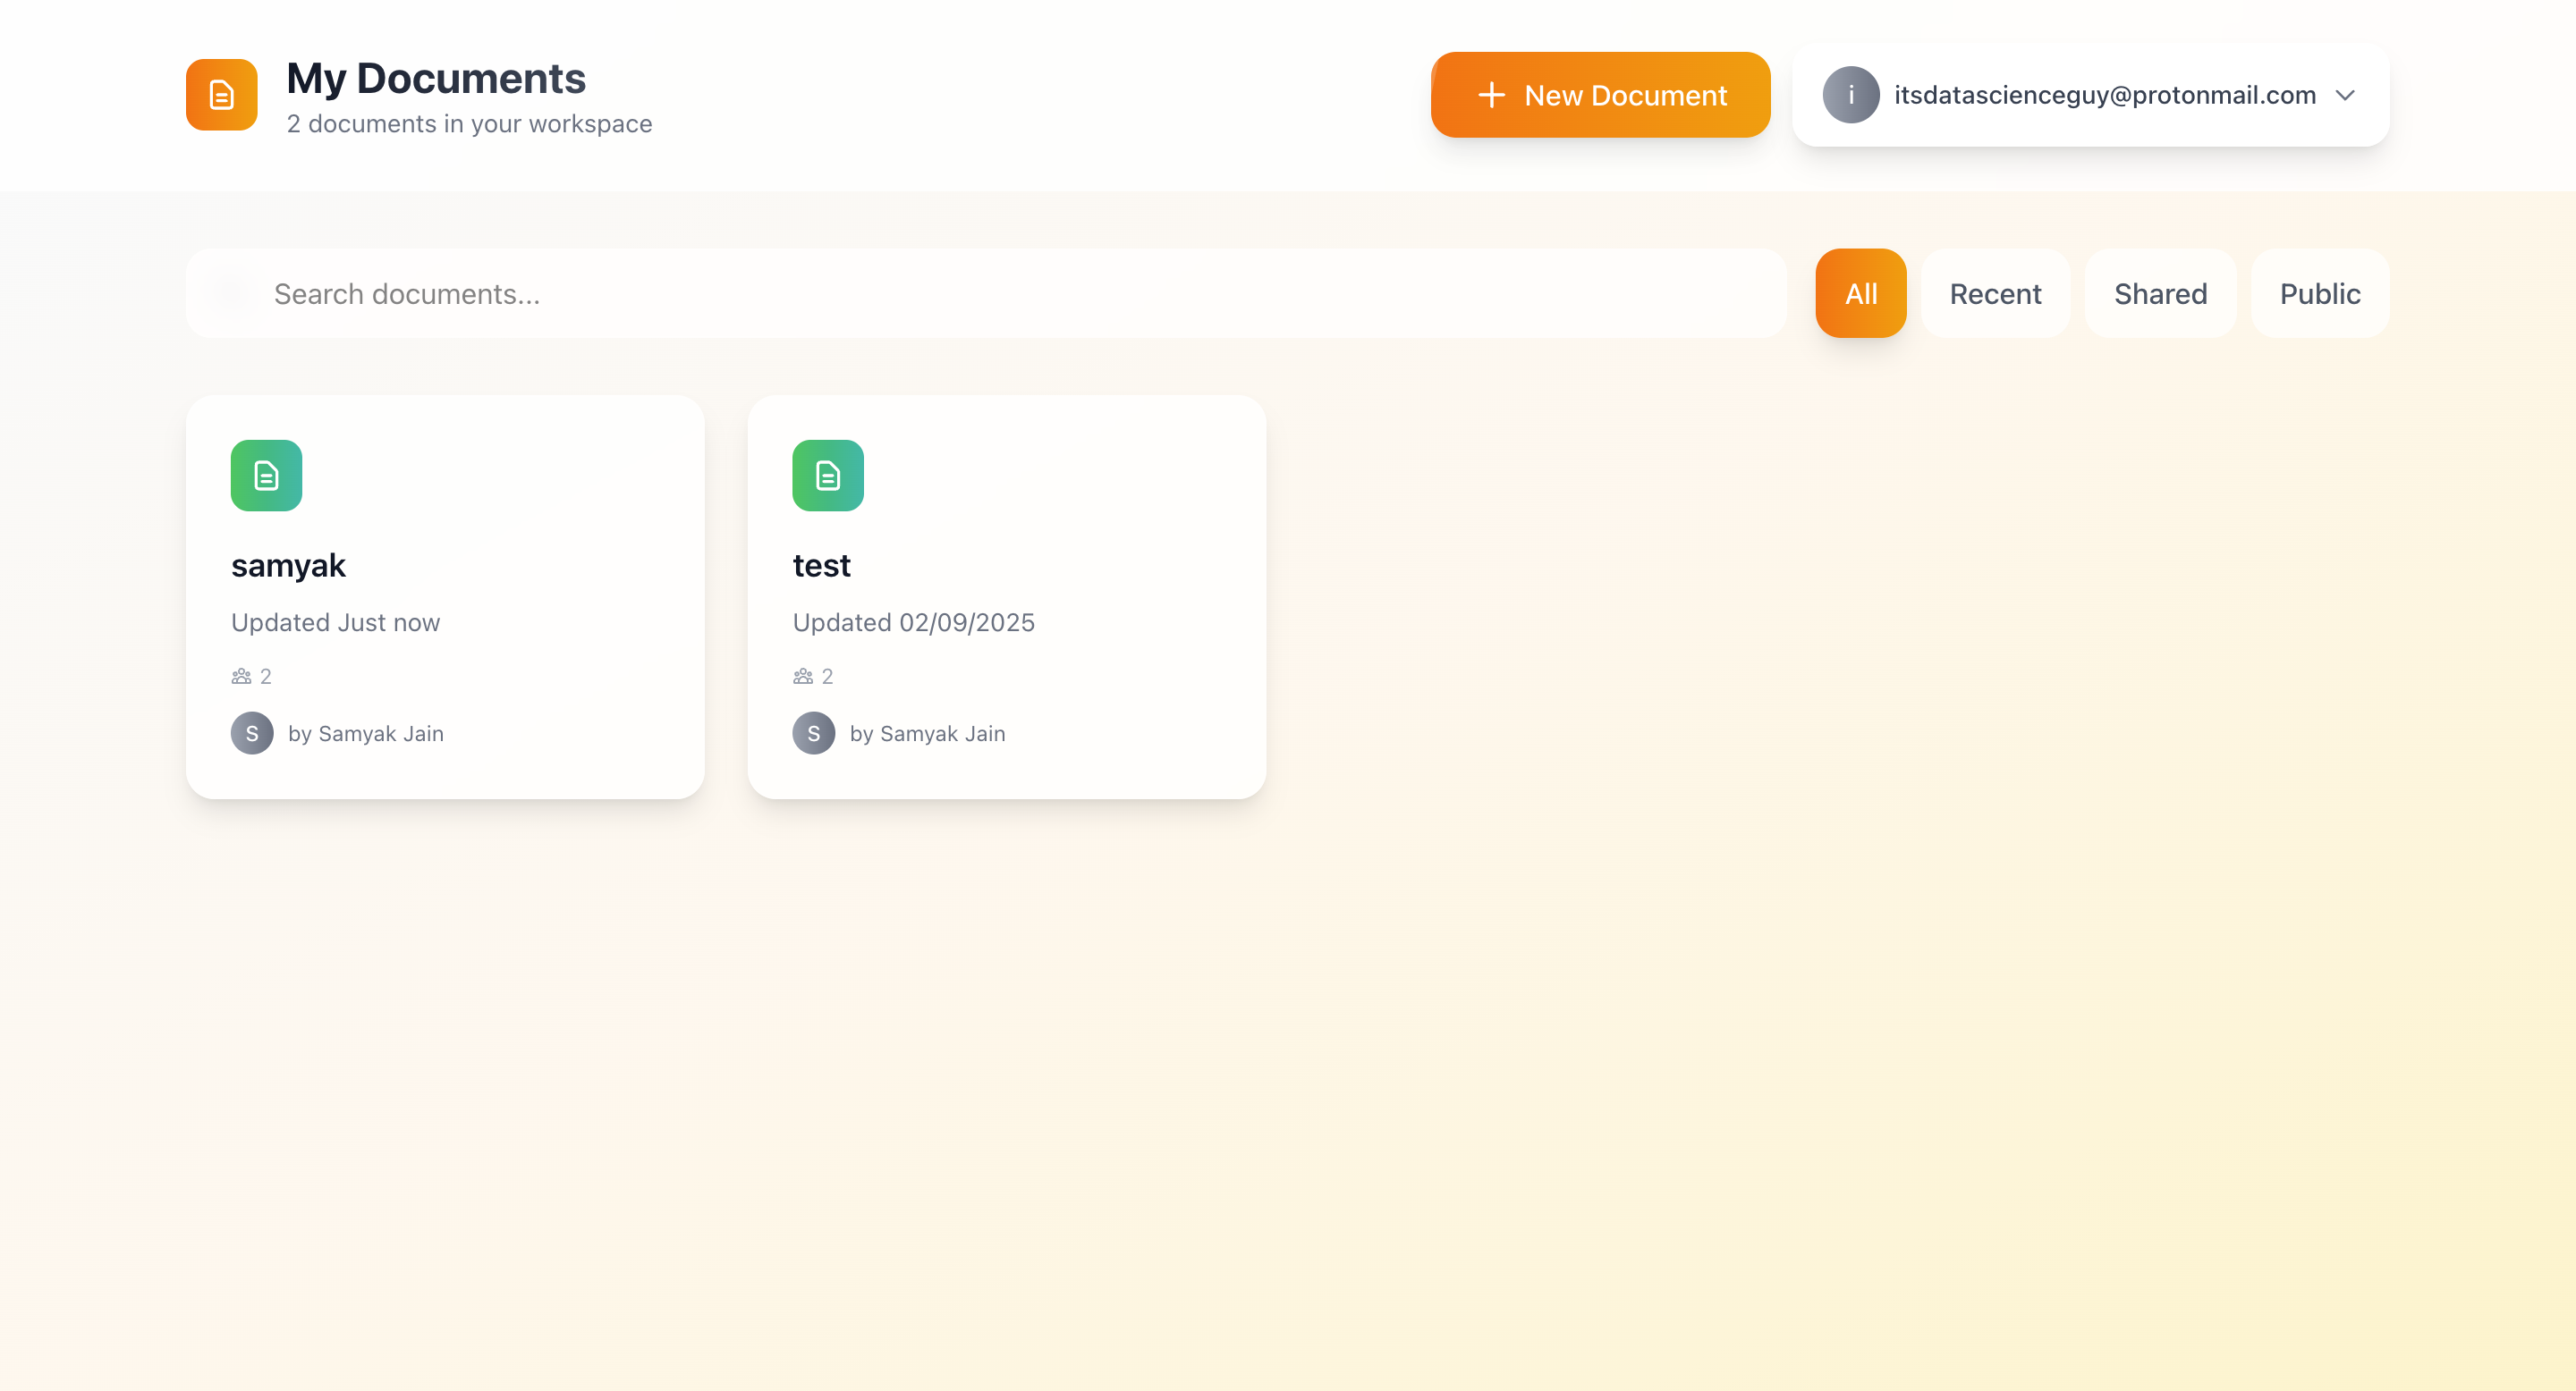Open the samyak document title
Image resolution: width=2576 pixels, height=1391 pixels.
(x=288, y=566)
